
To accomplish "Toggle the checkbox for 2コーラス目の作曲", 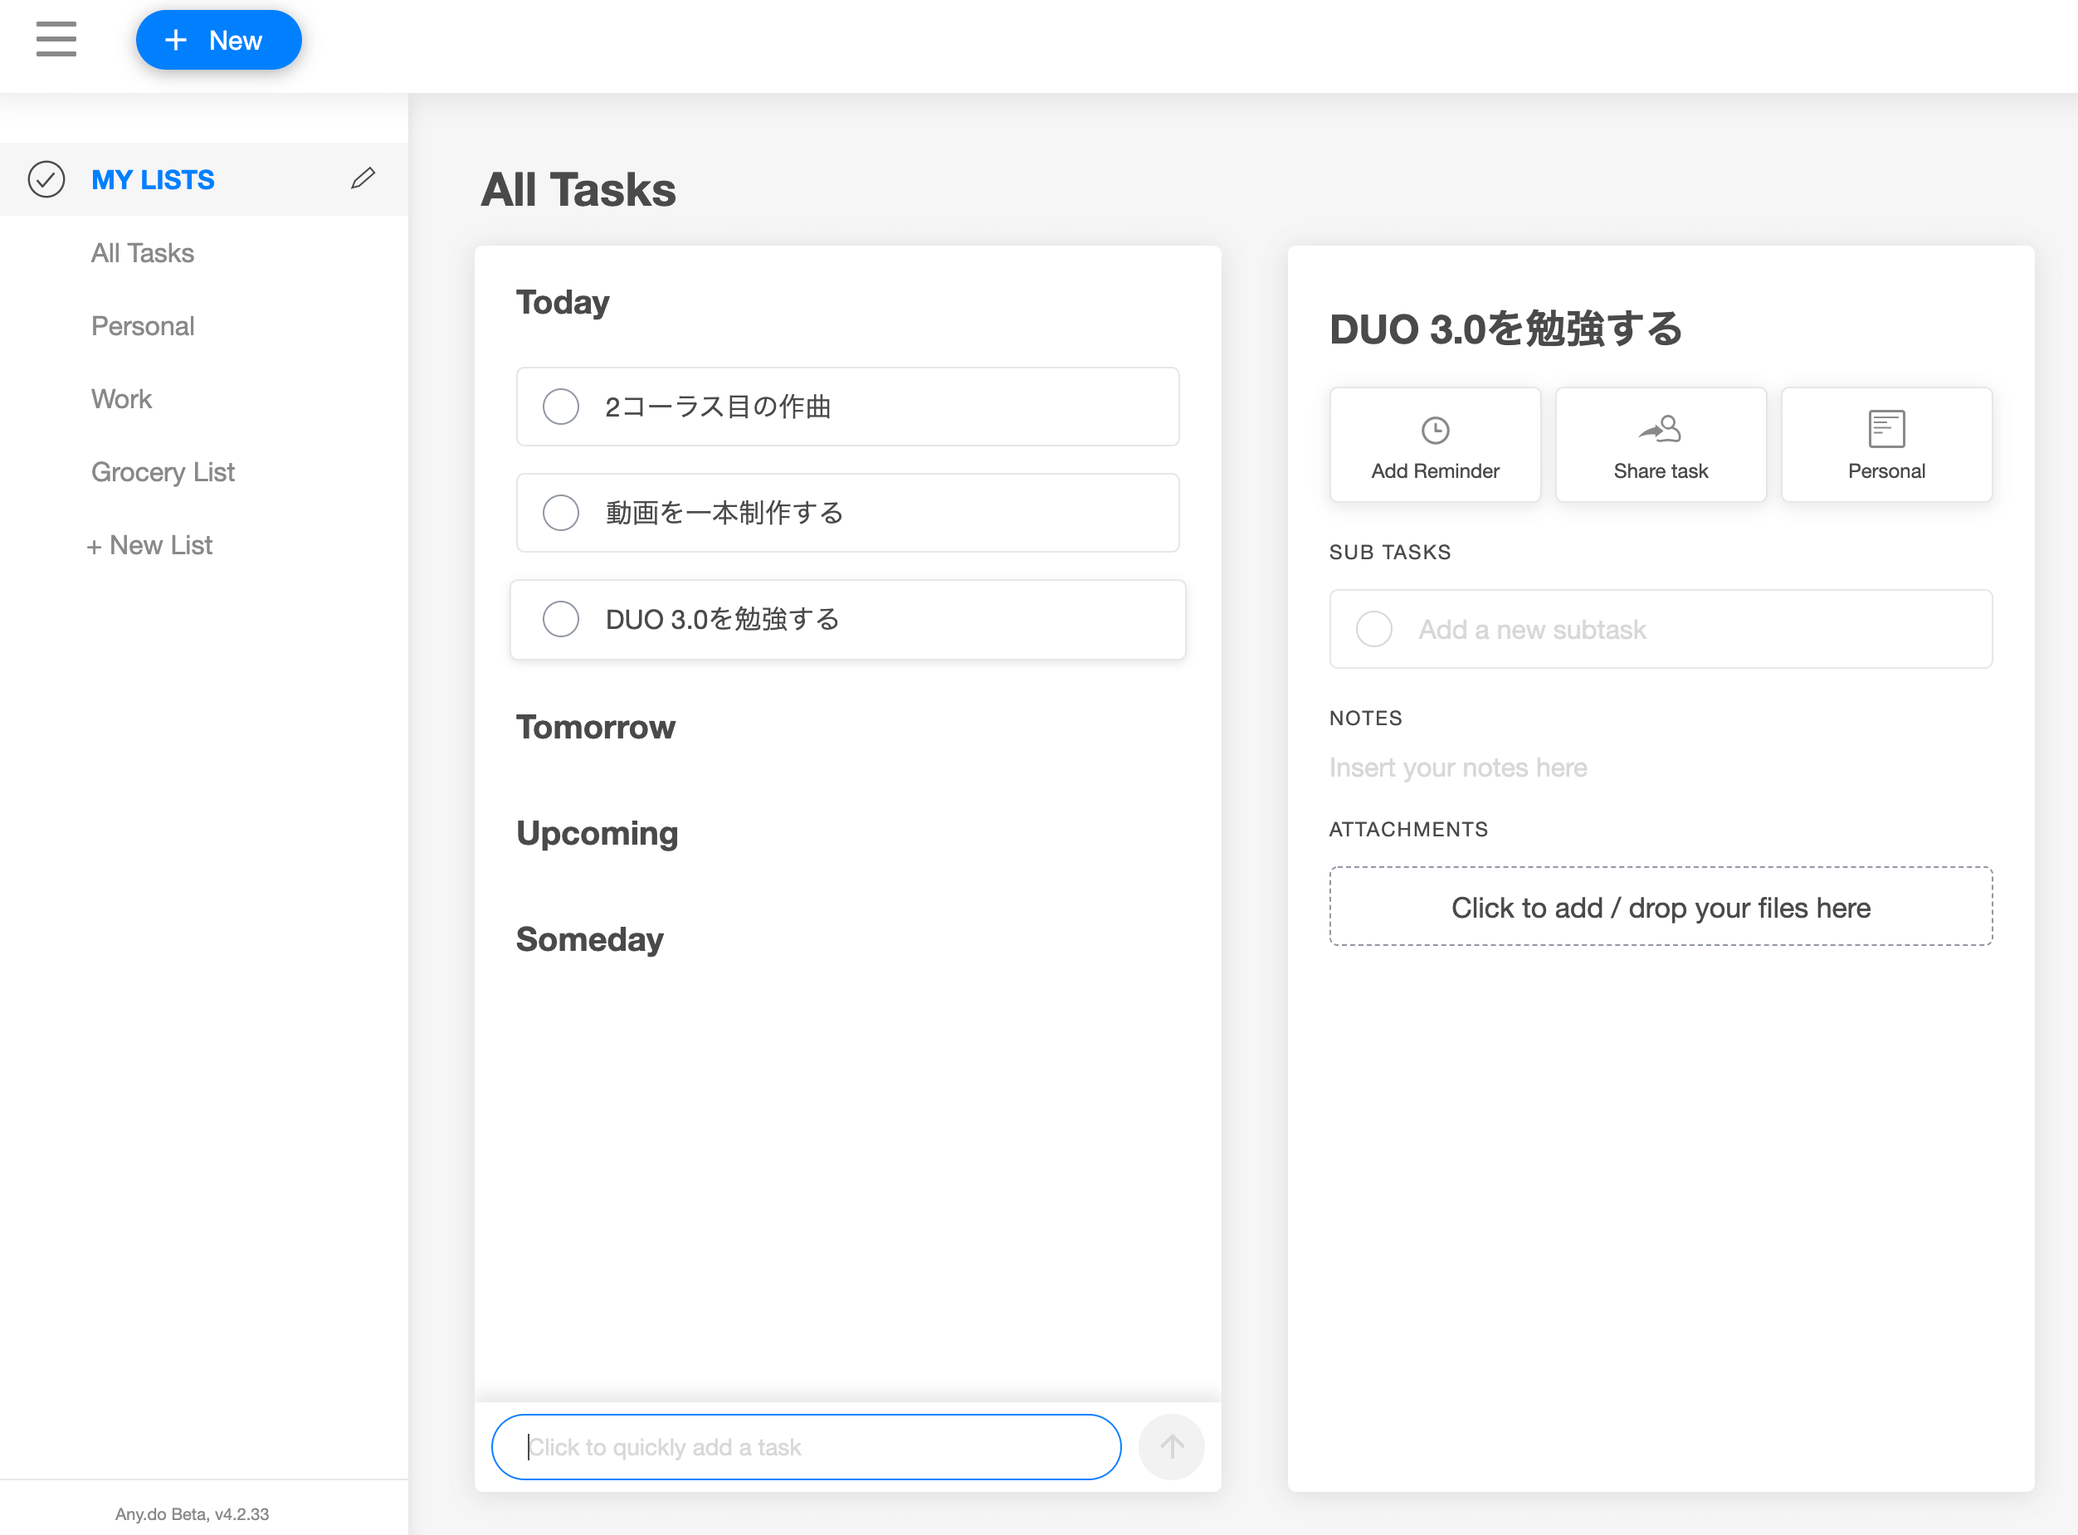I will click(563, 407).
